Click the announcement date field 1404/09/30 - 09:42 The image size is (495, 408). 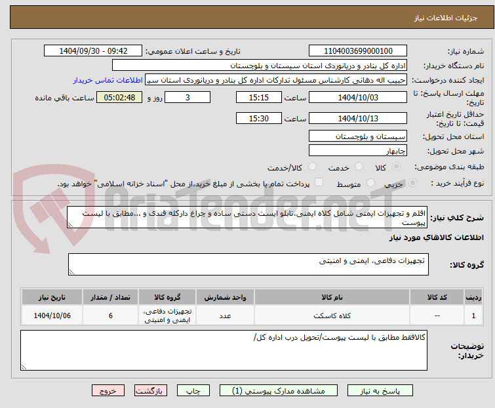(x=93, y=51)
